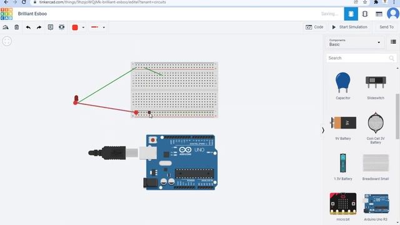Screen dimensions: 400x225
Task: Open the notes annotation tool
Action: 51,27
